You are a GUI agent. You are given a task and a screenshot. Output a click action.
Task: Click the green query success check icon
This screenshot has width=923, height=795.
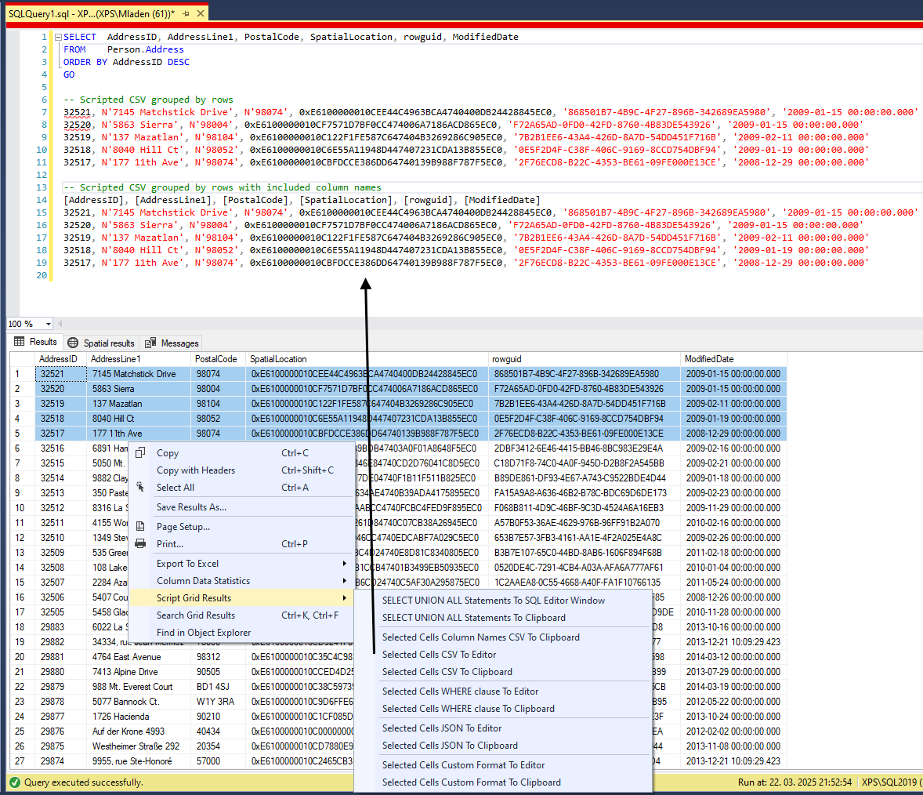tap(15, 782)
